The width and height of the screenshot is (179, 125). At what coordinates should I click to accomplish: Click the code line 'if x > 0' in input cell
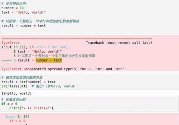9,104
